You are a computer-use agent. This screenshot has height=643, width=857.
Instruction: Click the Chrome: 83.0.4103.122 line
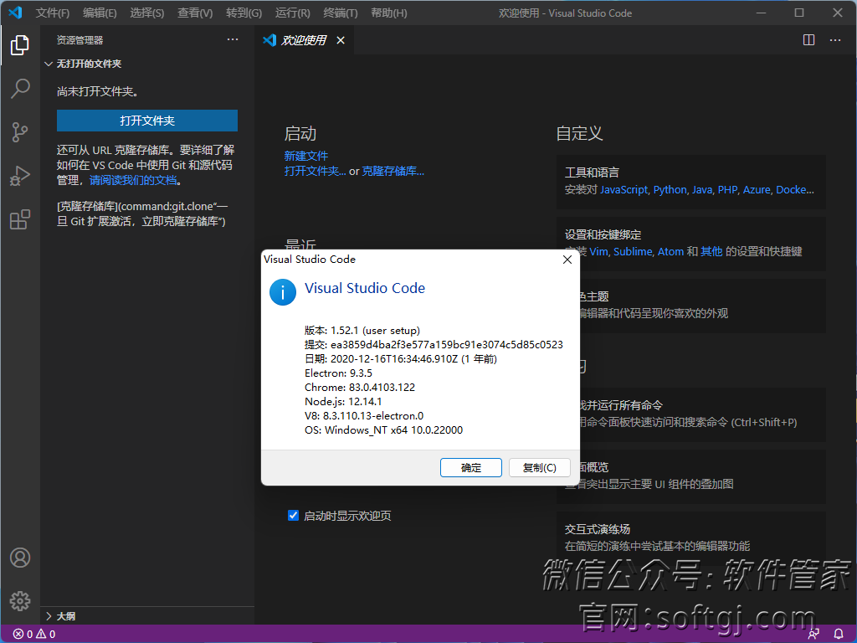(360, 387)
